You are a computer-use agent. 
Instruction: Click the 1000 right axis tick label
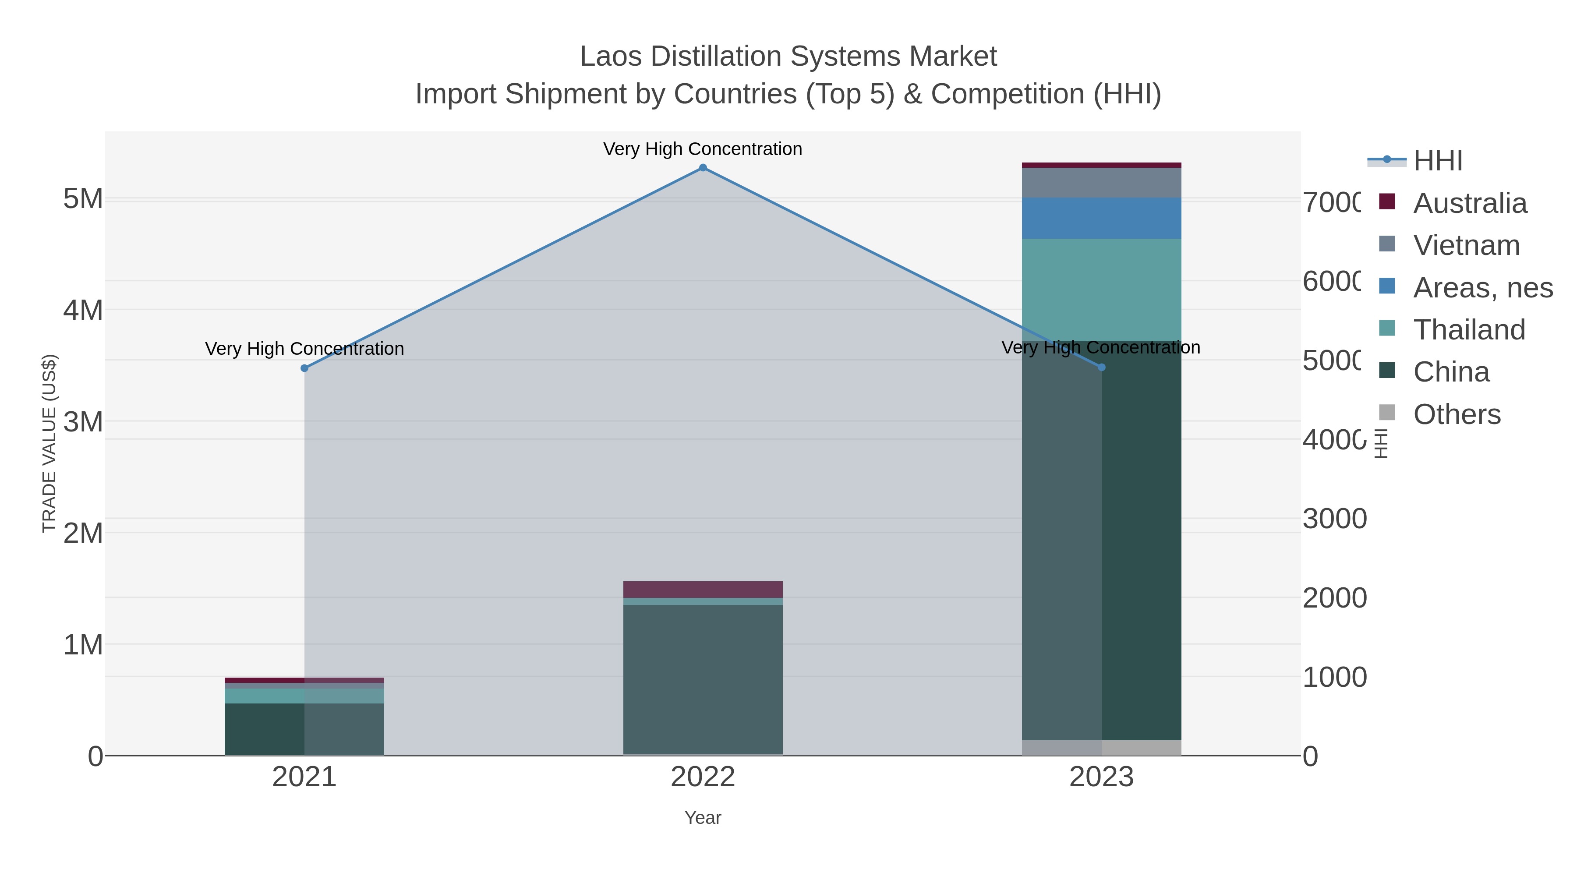(x=1335, y=677)
